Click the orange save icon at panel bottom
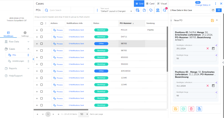The width and height of the screenshot is (224, 118). coord(175,109)
